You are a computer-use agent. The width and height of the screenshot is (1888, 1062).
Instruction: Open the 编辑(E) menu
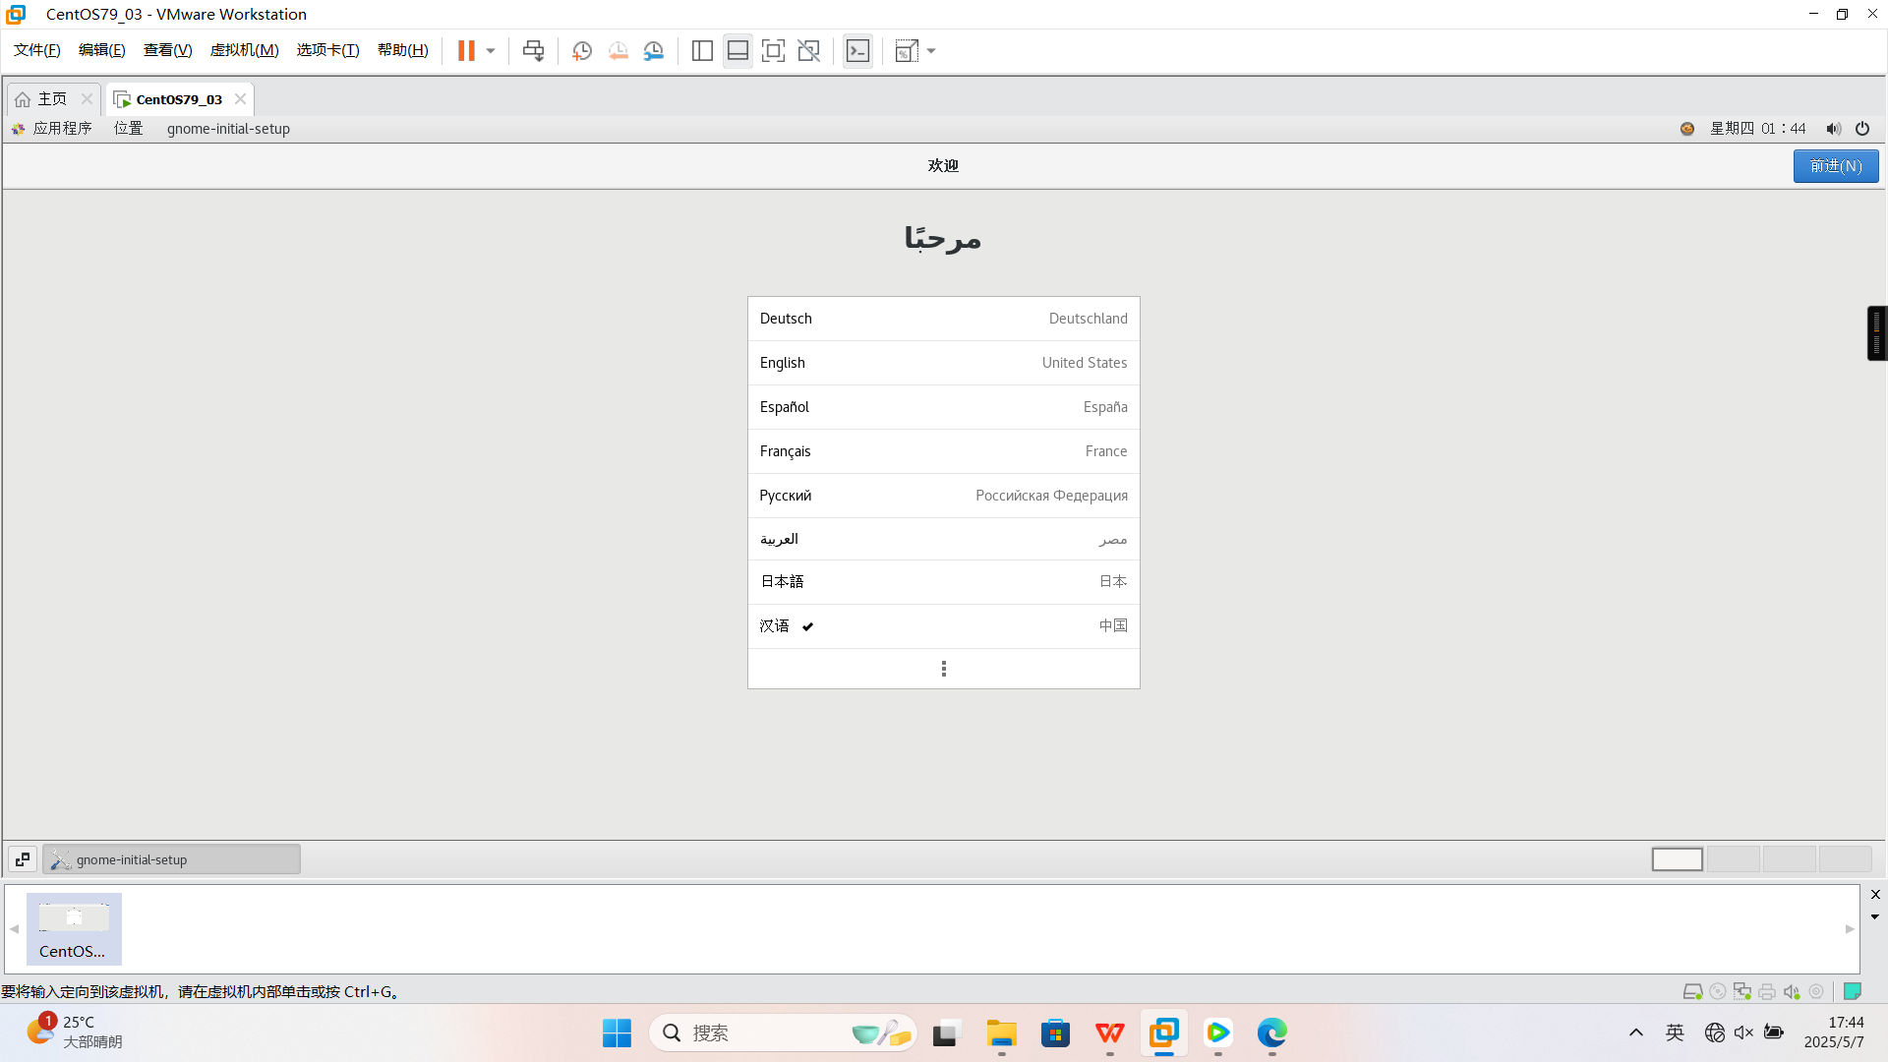102,50
